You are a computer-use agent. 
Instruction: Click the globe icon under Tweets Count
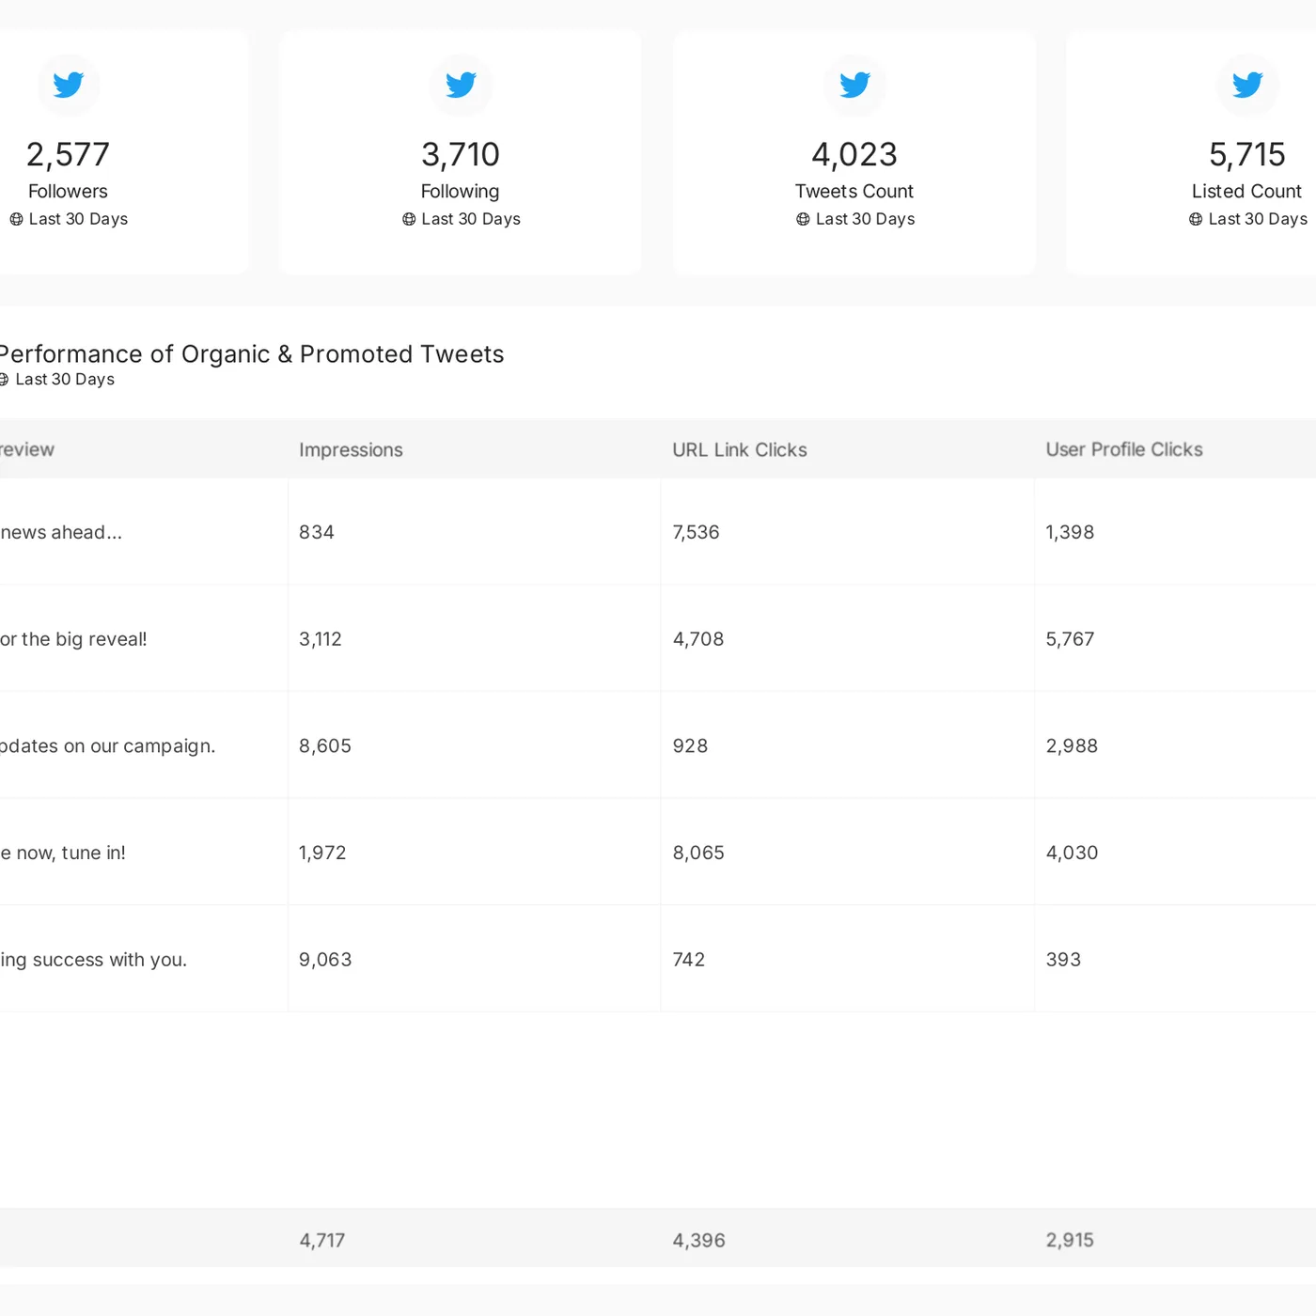pos(803,219)
